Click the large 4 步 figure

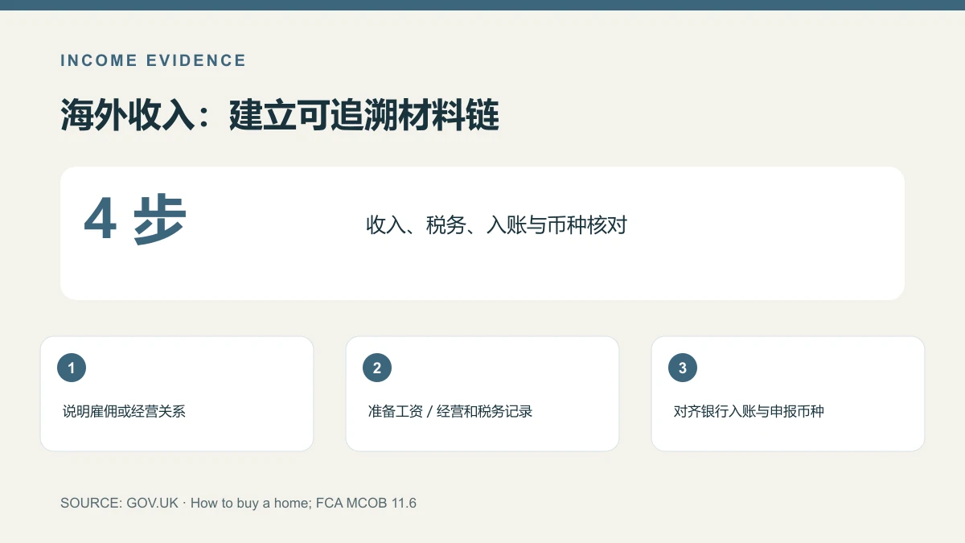pos(135,219)
